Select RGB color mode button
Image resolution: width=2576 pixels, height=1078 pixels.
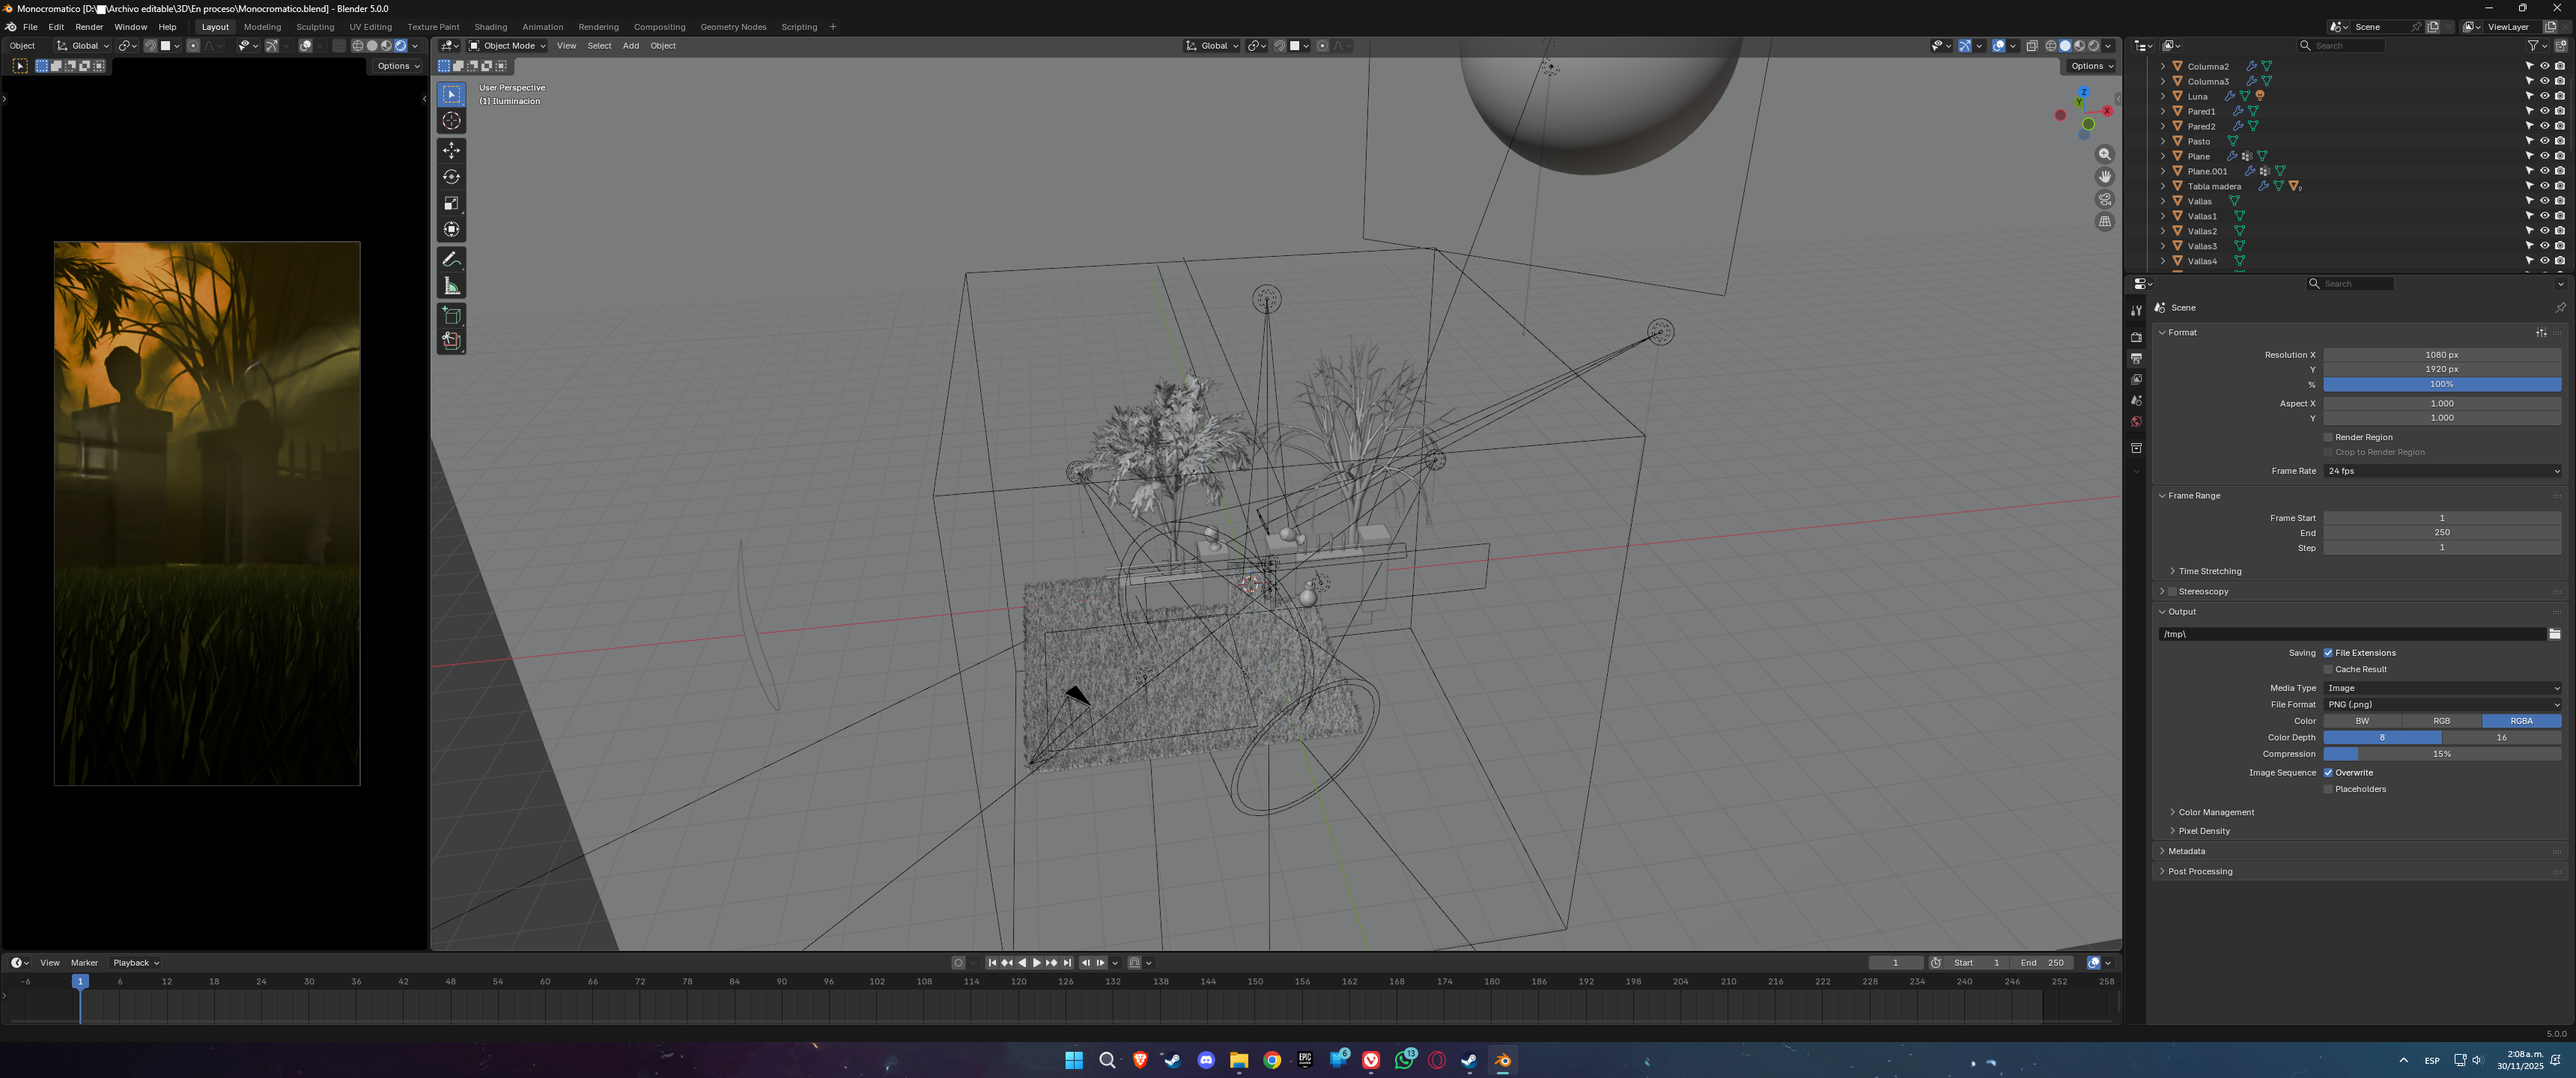(x=2441, y=721)
